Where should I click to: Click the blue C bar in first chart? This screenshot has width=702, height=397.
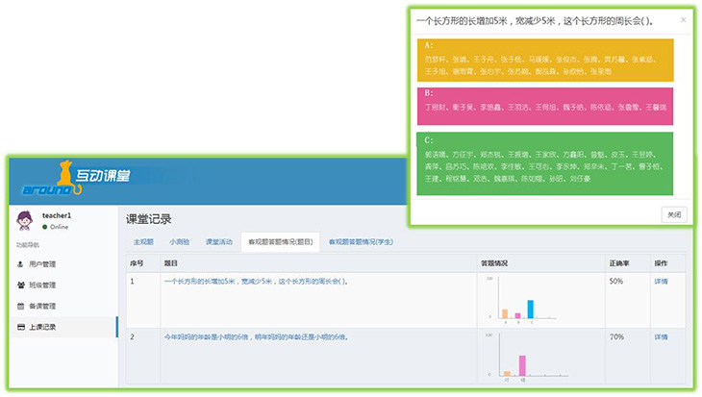coord(530,309)
